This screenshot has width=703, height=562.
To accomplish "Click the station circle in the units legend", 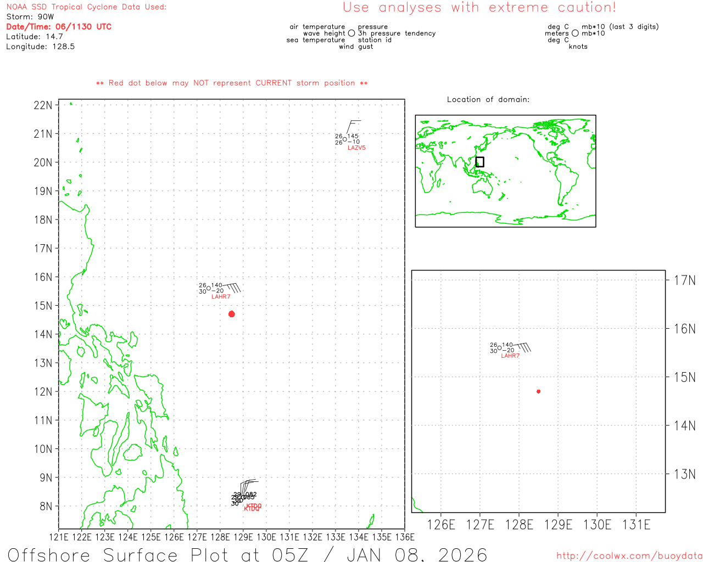I will click(x=575, y=33).
